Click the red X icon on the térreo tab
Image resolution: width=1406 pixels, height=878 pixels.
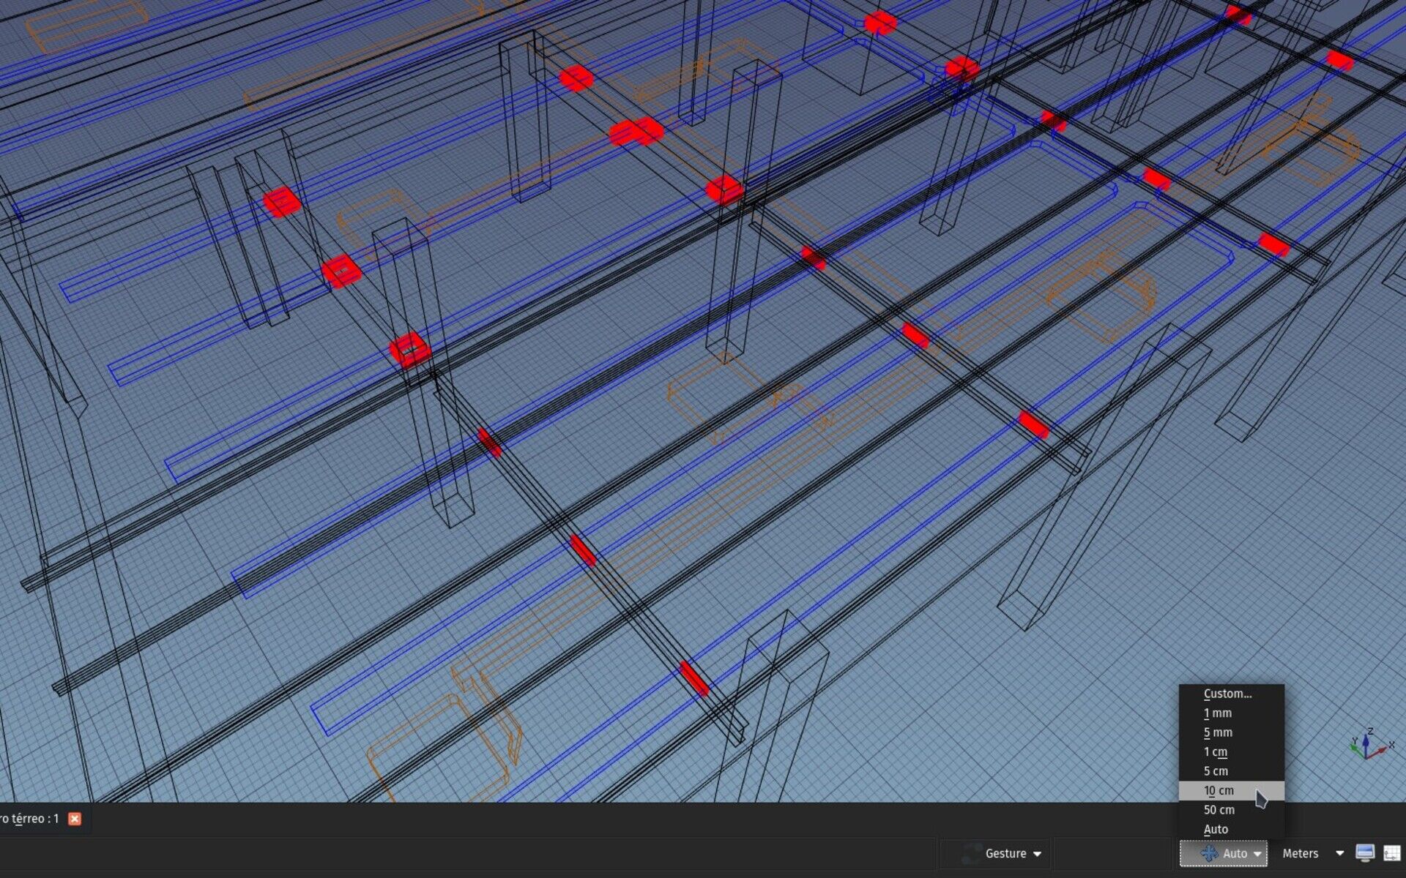pyautogui.click(x=74, y=819)
